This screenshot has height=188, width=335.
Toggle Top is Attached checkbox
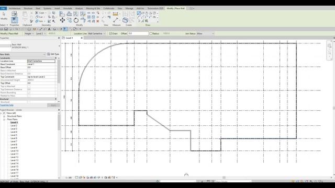point(29,86)
